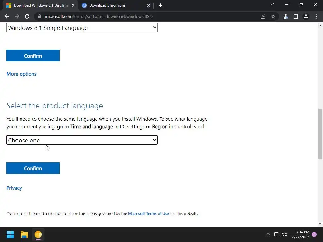The width and height of the screenshot is (323, 242).
Task: Bookmark this page with the star icon
Action: (x=273, y=16)
